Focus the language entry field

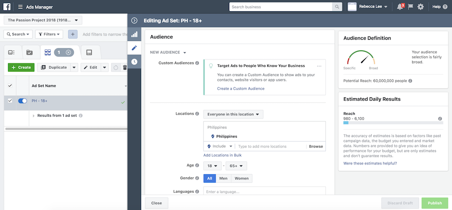click(x=264, y=192)
